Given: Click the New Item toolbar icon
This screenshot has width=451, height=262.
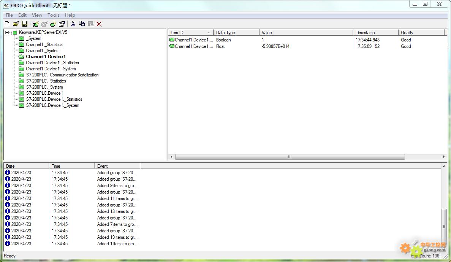Looking at the screenshot, I should click(x=53, y=24).
